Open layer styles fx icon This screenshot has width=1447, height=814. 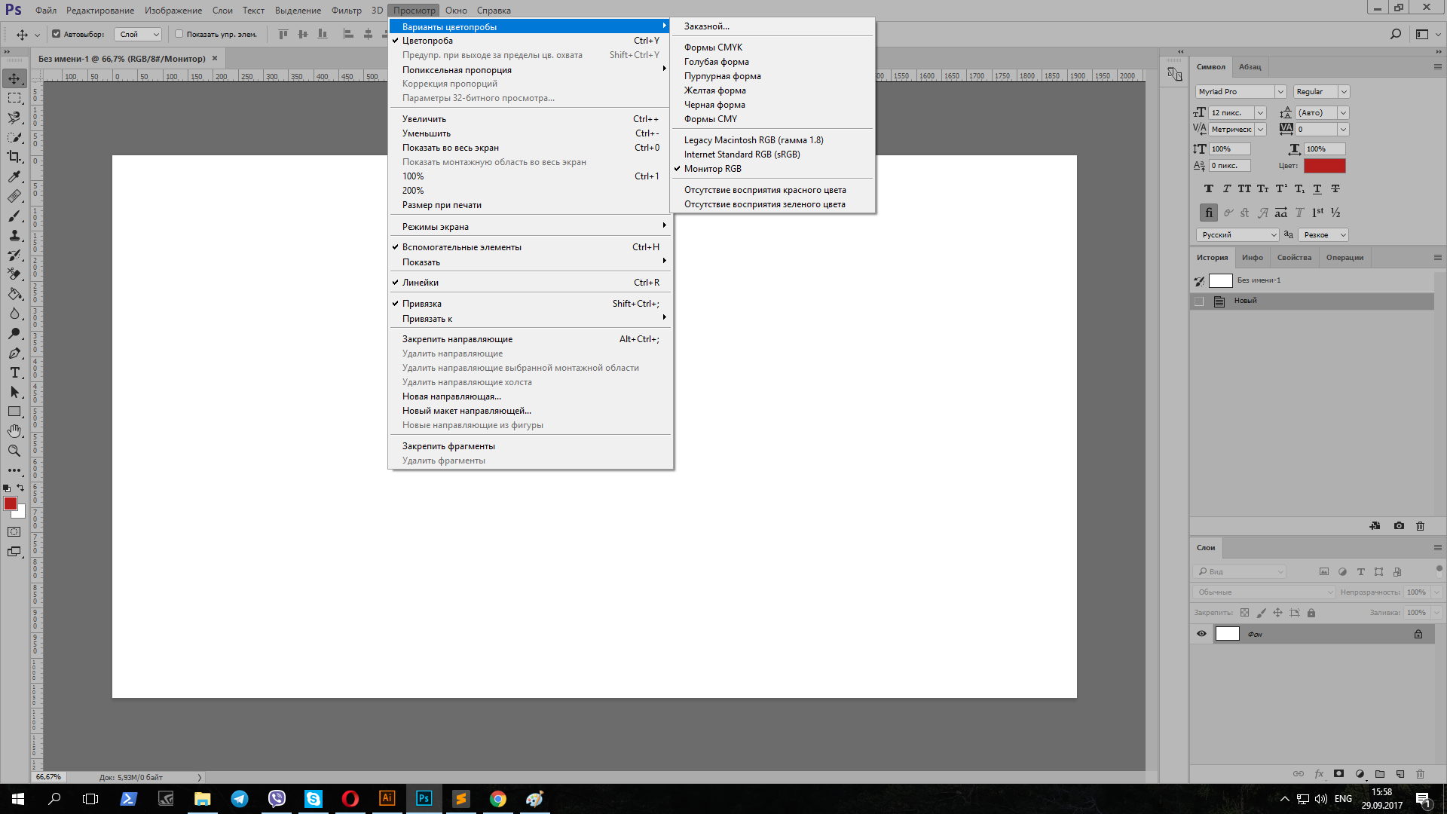point(1319,774)
